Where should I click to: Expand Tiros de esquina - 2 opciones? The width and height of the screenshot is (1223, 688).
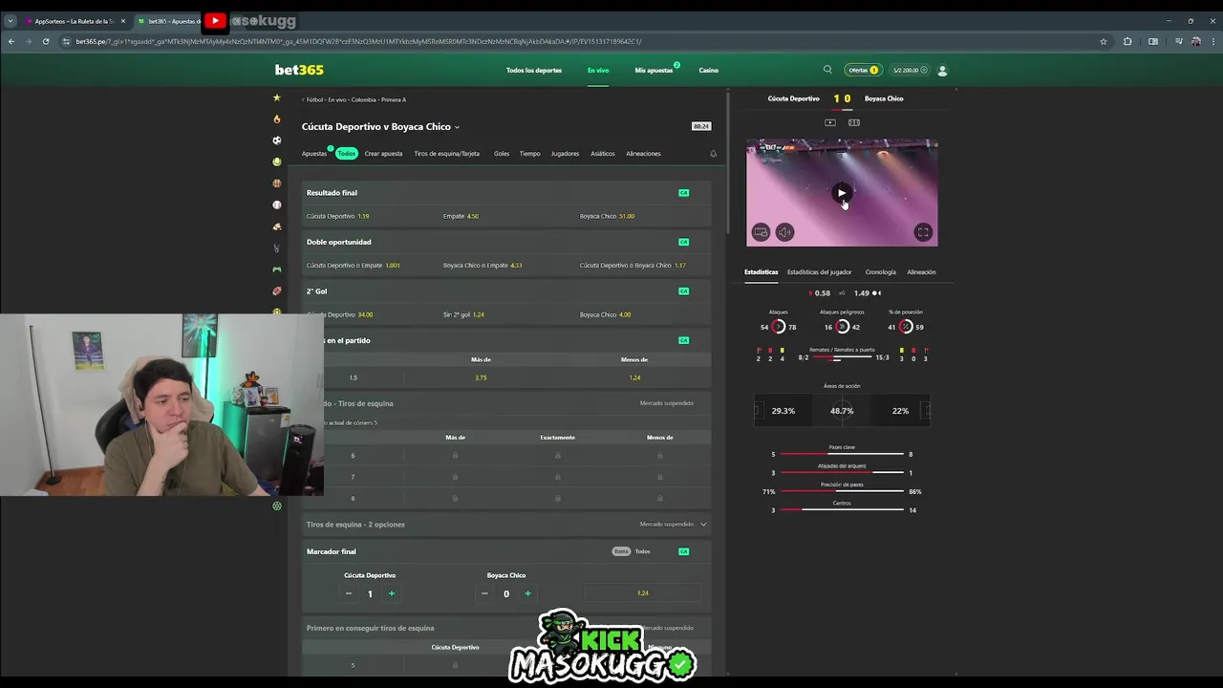pos(506,525)
